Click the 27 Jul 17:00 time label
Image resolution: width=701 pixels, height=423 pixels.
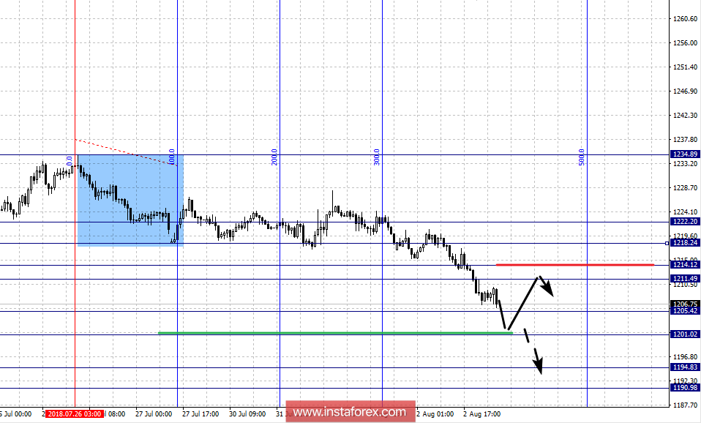tap(200, 414)
